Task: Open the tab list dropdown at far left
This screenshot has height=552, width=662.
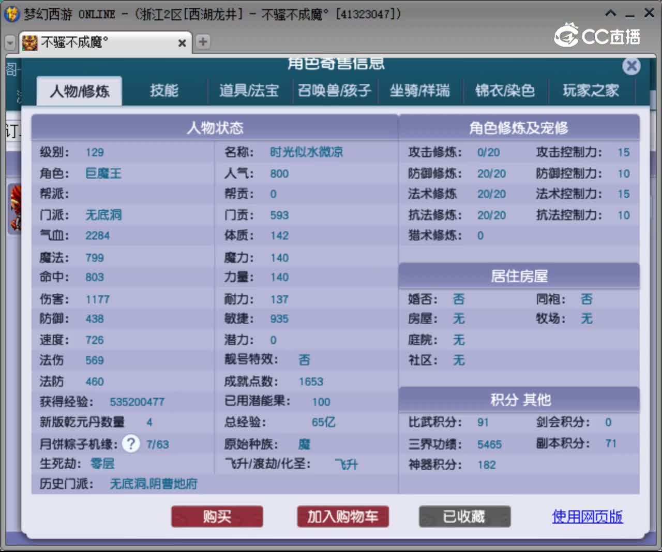Action: pyautogui.click(x=10, y=42)
